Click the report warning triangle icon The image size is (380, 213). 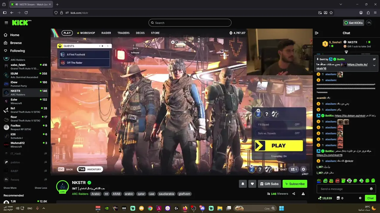tap(303, 194)
